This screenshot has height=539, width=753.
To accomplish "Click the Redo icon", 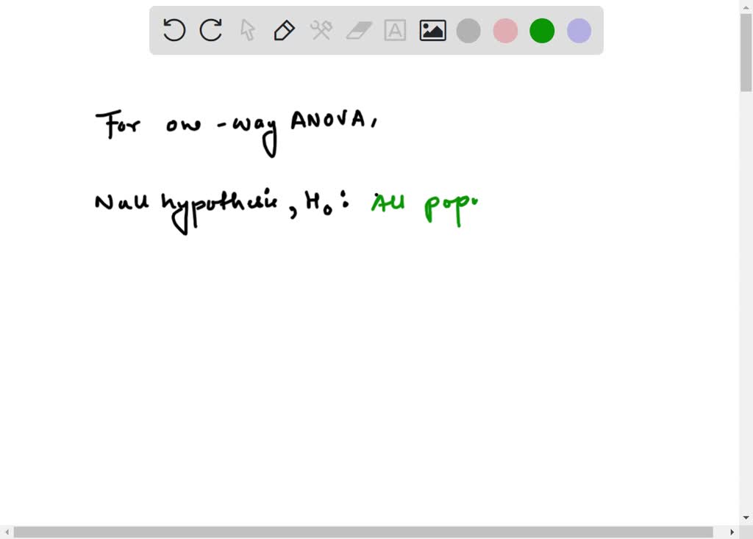I will point(210,30).
